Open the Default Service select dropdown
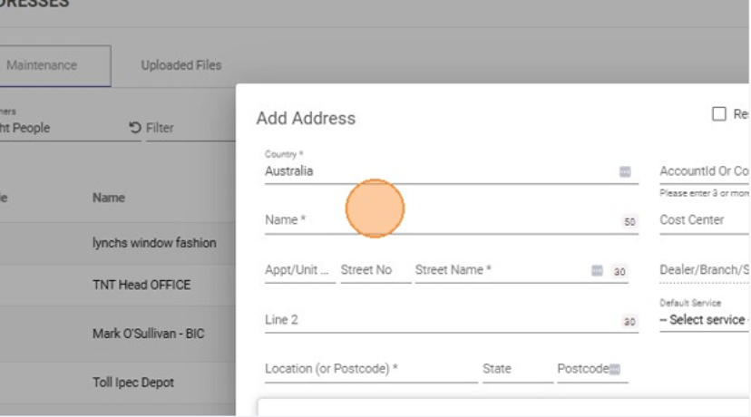Image resolution: width=751 pixels, height=417 pixels. tap(703, 320)
